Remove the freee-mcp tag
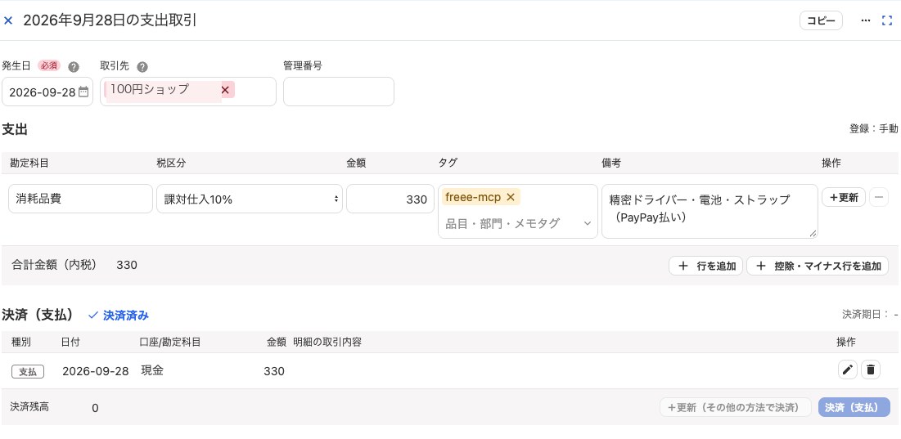This screenshot has width=901, height=439. [x=510, y=197]
